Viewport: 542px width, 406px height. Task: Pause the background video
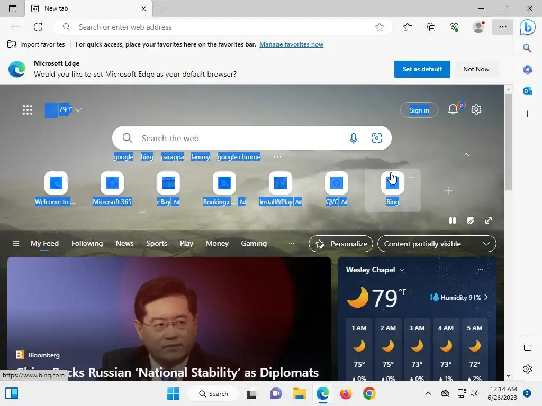tap(453, 220)
